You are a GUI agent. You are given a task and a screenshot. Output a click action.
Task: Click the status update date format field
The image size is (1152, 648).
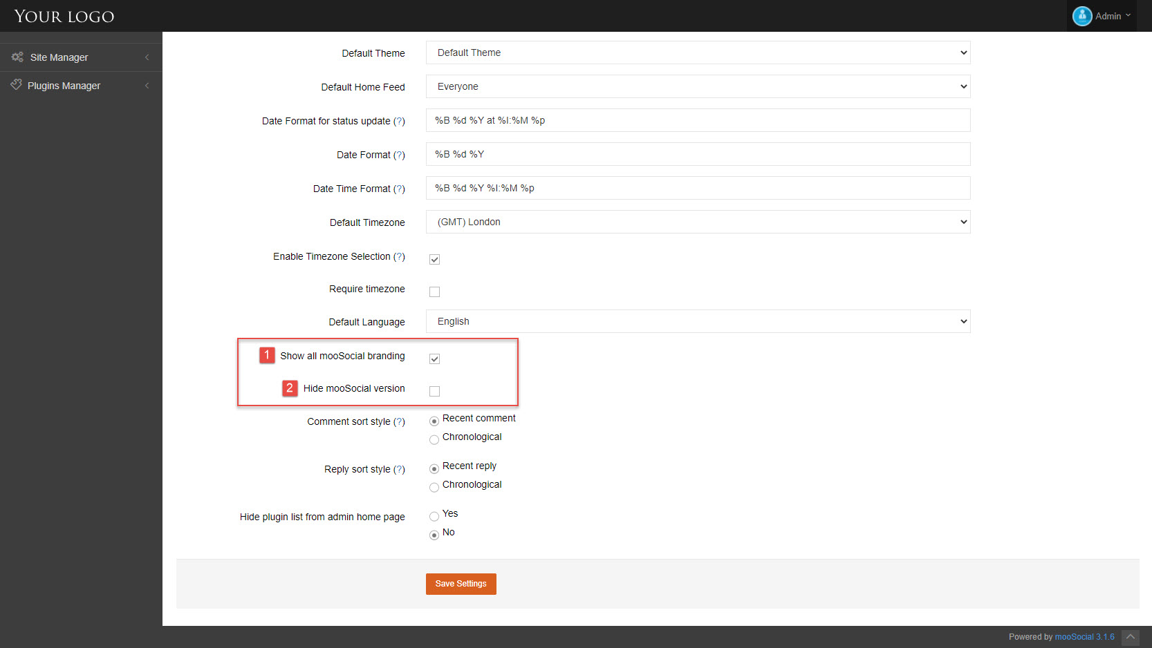(x=698, y=120)
